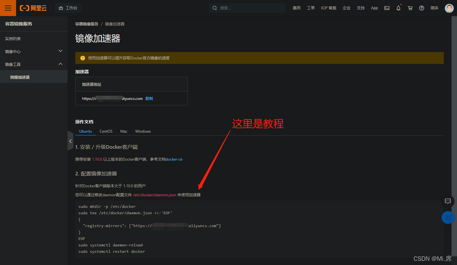Open the docker-ce documentation link
This screenshot has width=457, height=265.
click(174, 159)
